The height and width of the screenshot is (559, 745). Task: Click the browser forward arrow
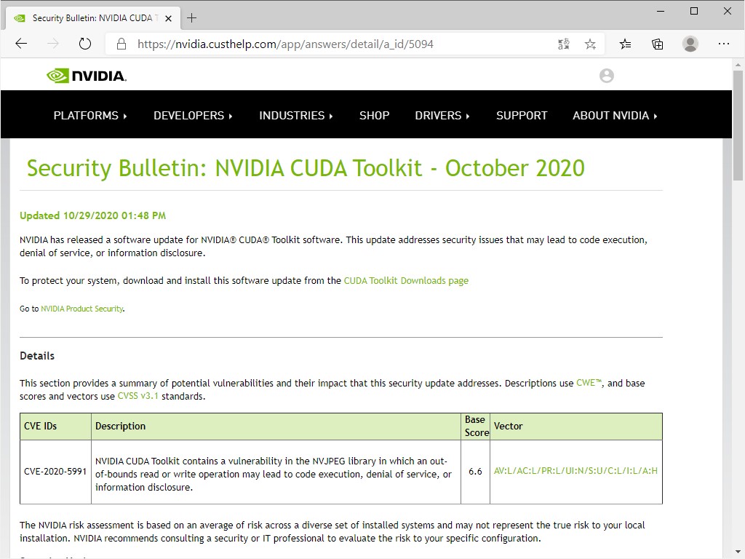point(53,44)
